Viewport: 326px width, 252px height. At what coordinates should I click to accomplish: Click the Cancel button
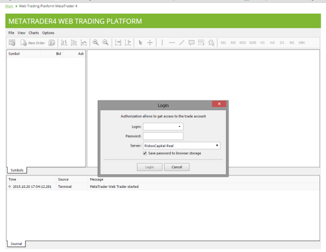coord(177,167)
